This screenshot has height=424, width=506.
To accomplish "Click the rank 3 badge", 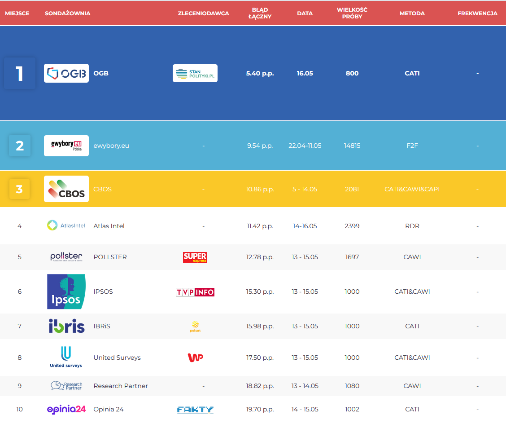I will coord(20,189).
